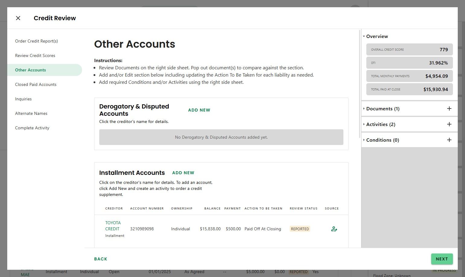Expand the Activities (2) section
Image resolution: width=465 pixels, height=277 pixels.
click(x=380, y=124)
